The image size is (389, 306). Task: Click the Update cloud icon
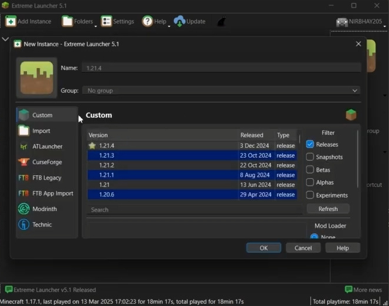pos(179,21)
